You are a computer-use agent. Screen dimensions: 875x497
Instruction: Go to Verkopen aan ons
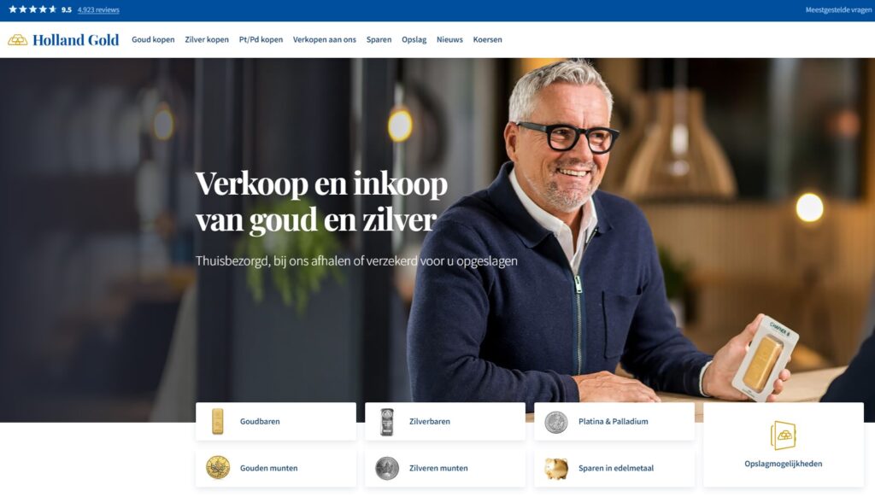pos(324,39)
